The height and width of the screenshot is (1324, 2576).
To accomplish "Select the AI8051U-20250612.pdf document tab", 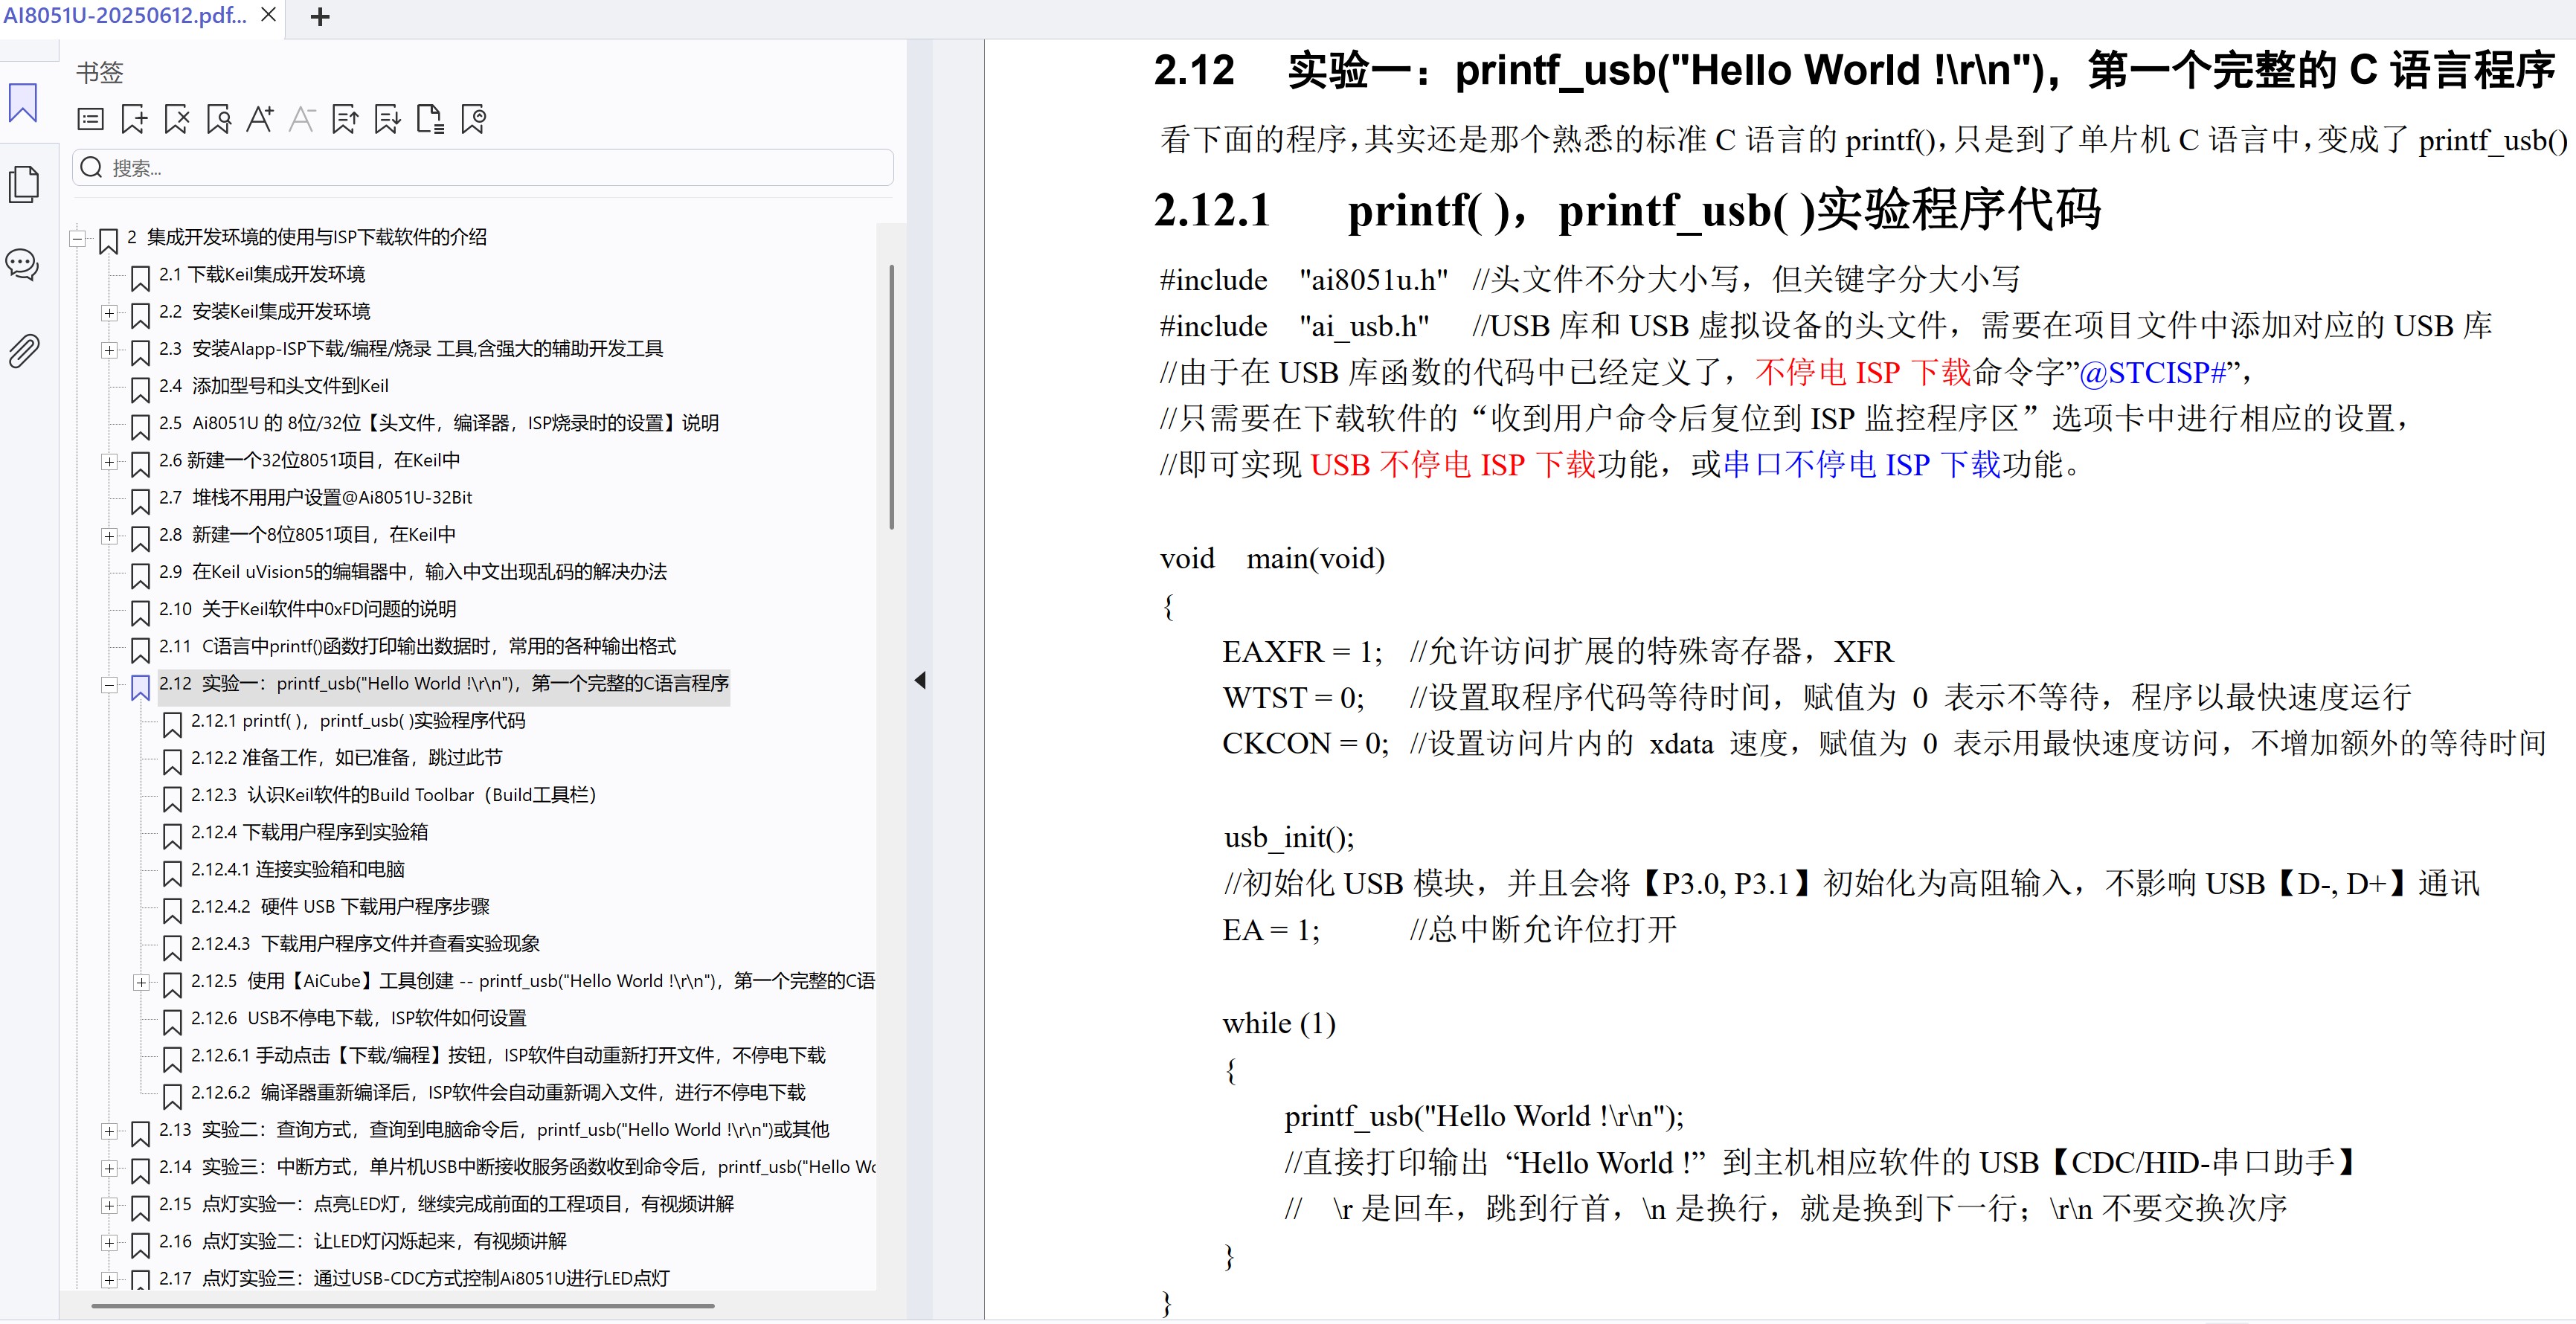I will click(125, 16).
